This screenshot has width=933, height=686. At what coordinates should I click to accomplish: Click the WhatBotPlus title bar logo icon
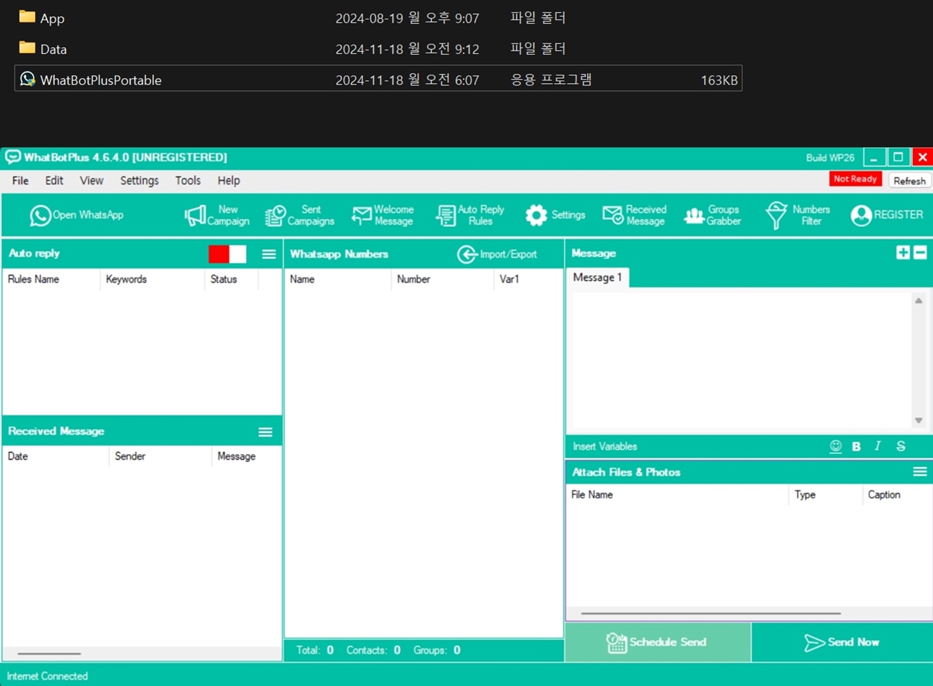[12, 157]
